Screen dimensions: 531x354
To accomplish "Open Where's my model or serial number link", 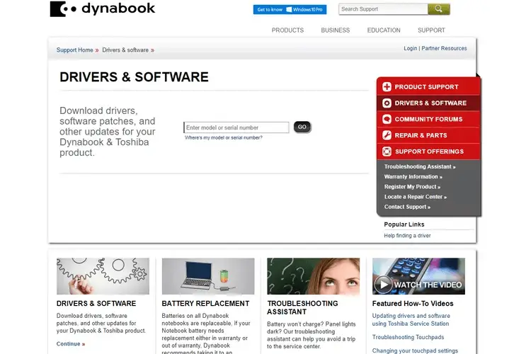I will pos(224,137).
